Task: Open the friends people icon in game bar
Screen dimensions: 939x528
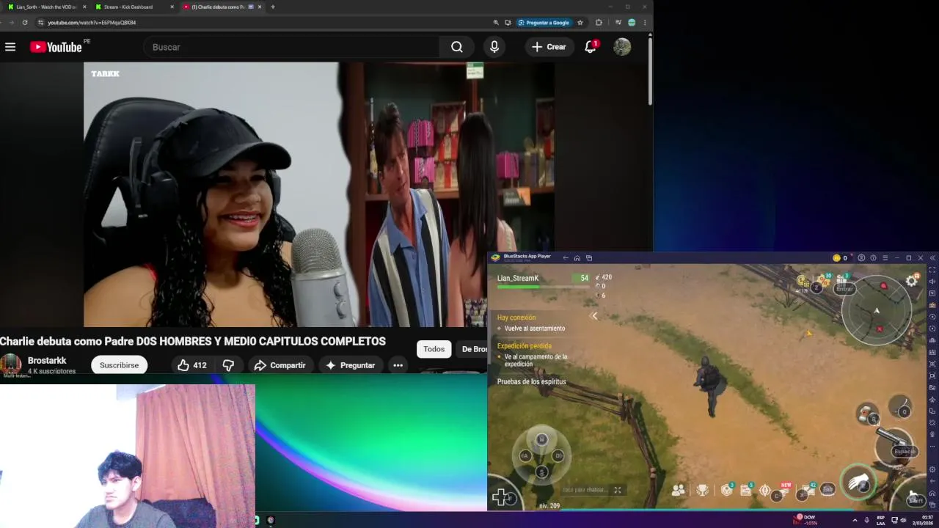Action: 678,490
